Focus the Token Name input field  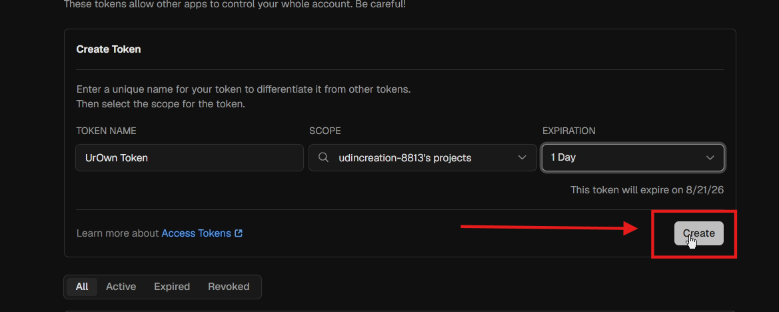(189, 157)
